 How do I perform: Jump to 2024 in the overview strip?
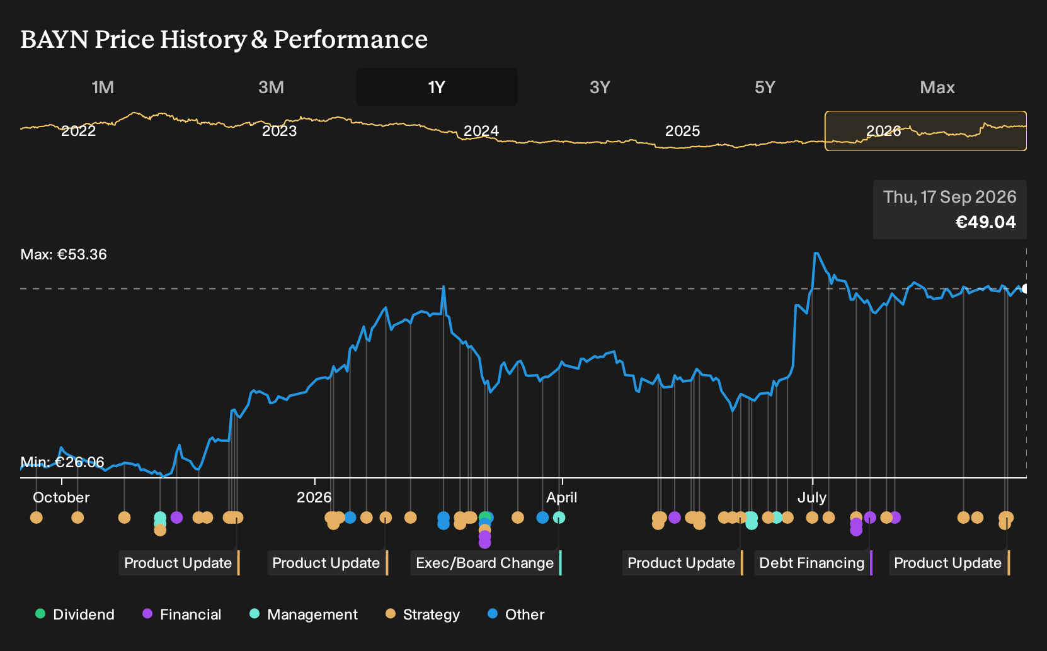481,131
